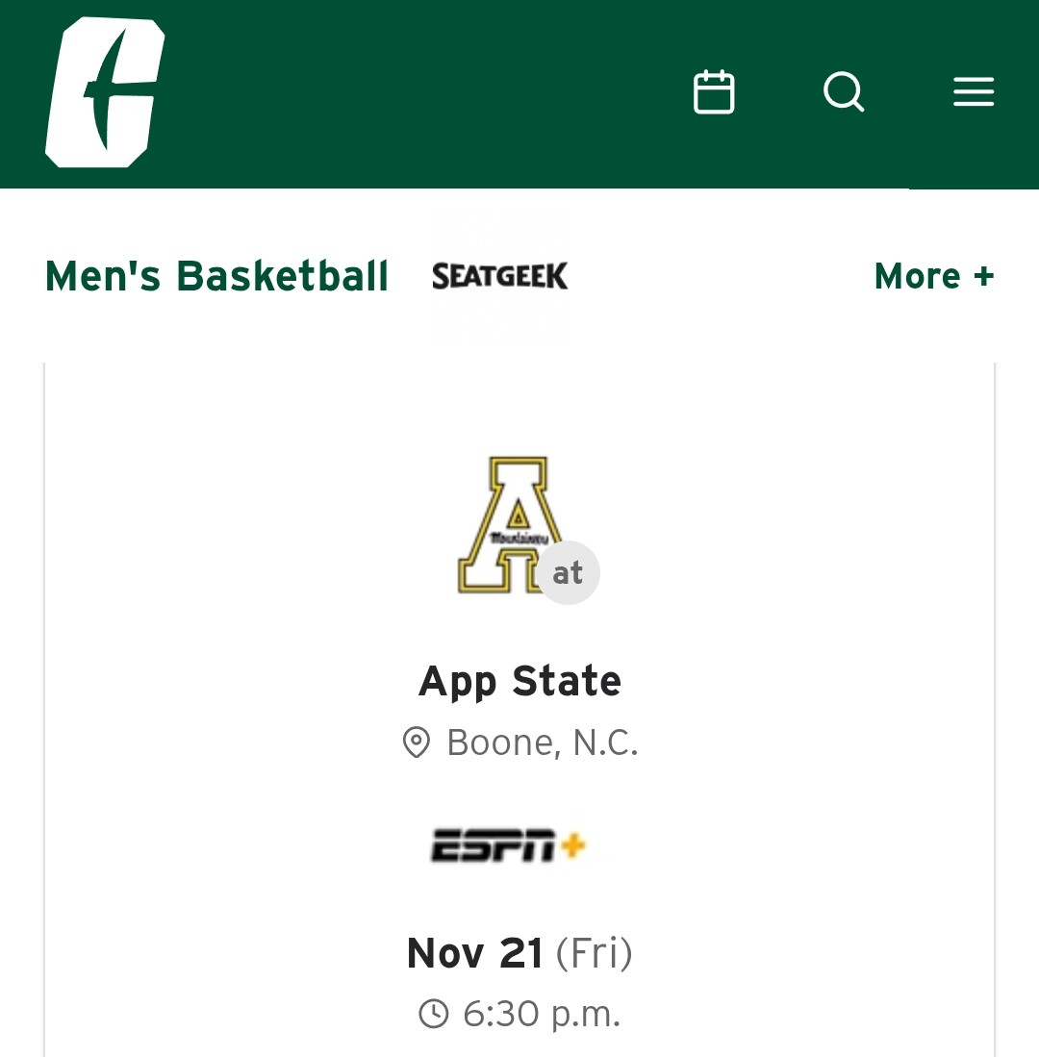Click the SeatGeek sponsor logo

[x=500, y=277]
